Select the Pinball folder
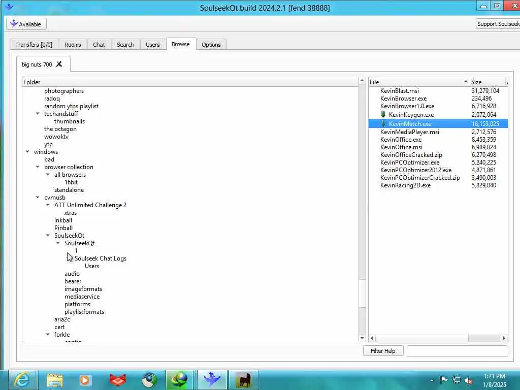This screenshot has height=390, width=520. click(63, 228)
